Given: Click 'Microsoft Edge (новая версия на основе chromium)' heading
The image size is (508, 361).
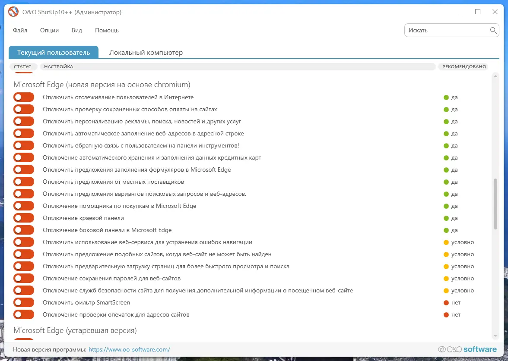Looking at the screenshot, I should click(x=102, y=85).
